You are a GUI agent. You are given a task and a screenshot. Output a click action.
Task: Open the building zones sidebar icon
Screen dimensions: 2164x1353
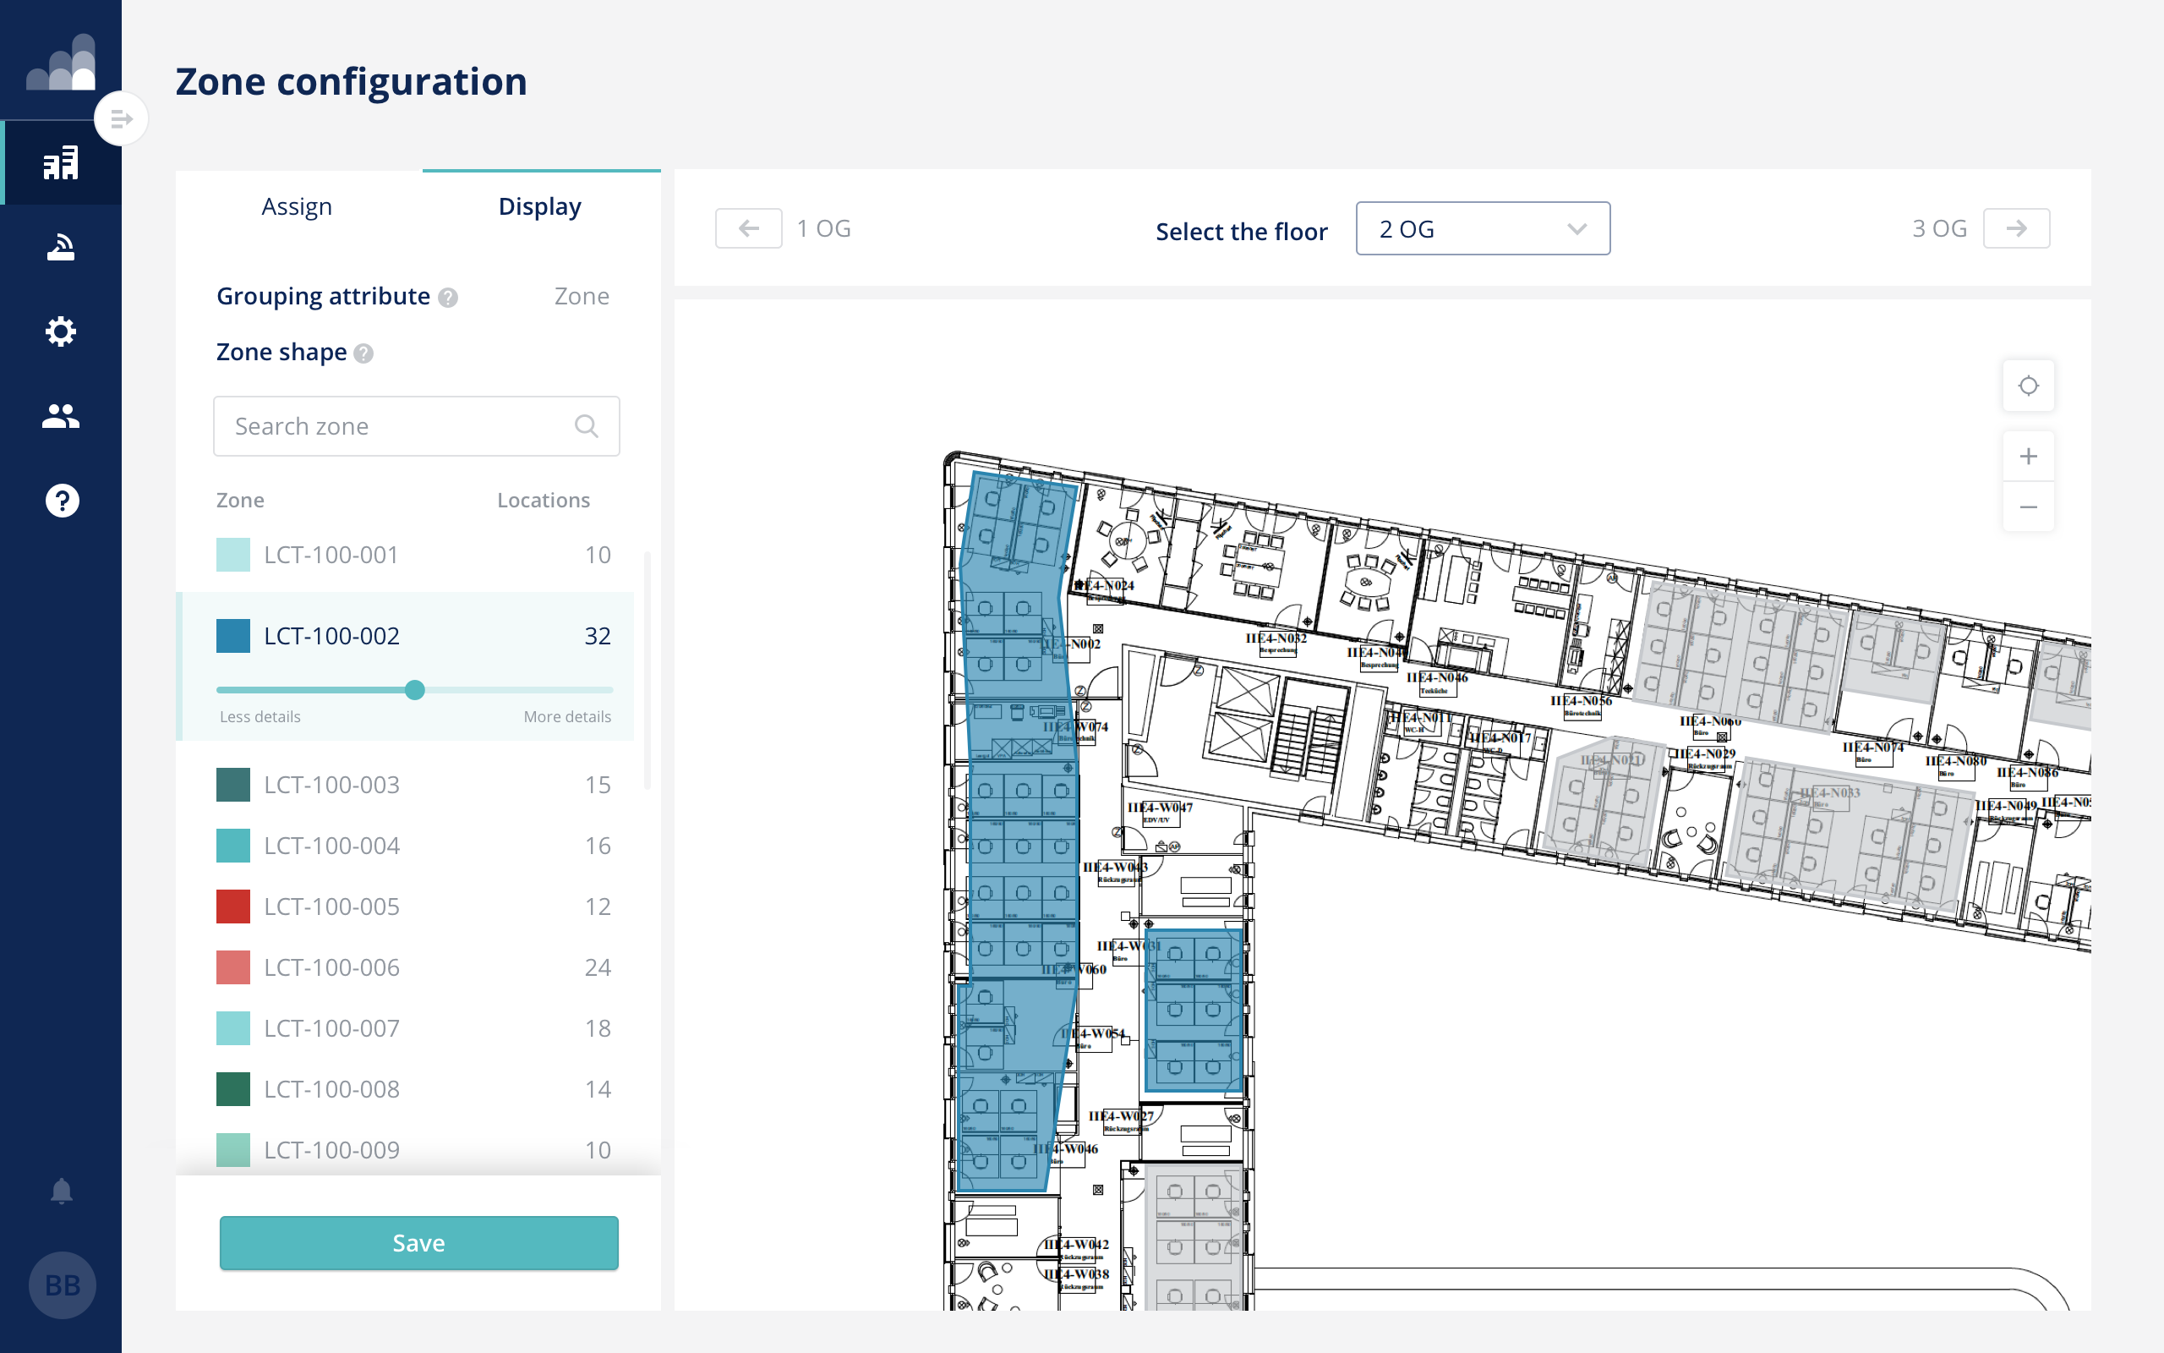coord(61,163)
